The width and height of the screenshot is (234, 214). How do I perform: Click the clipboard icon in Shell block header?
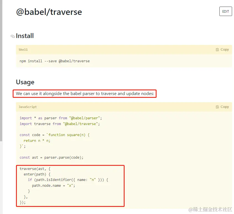pyautogui.click(x=217, y=50)
